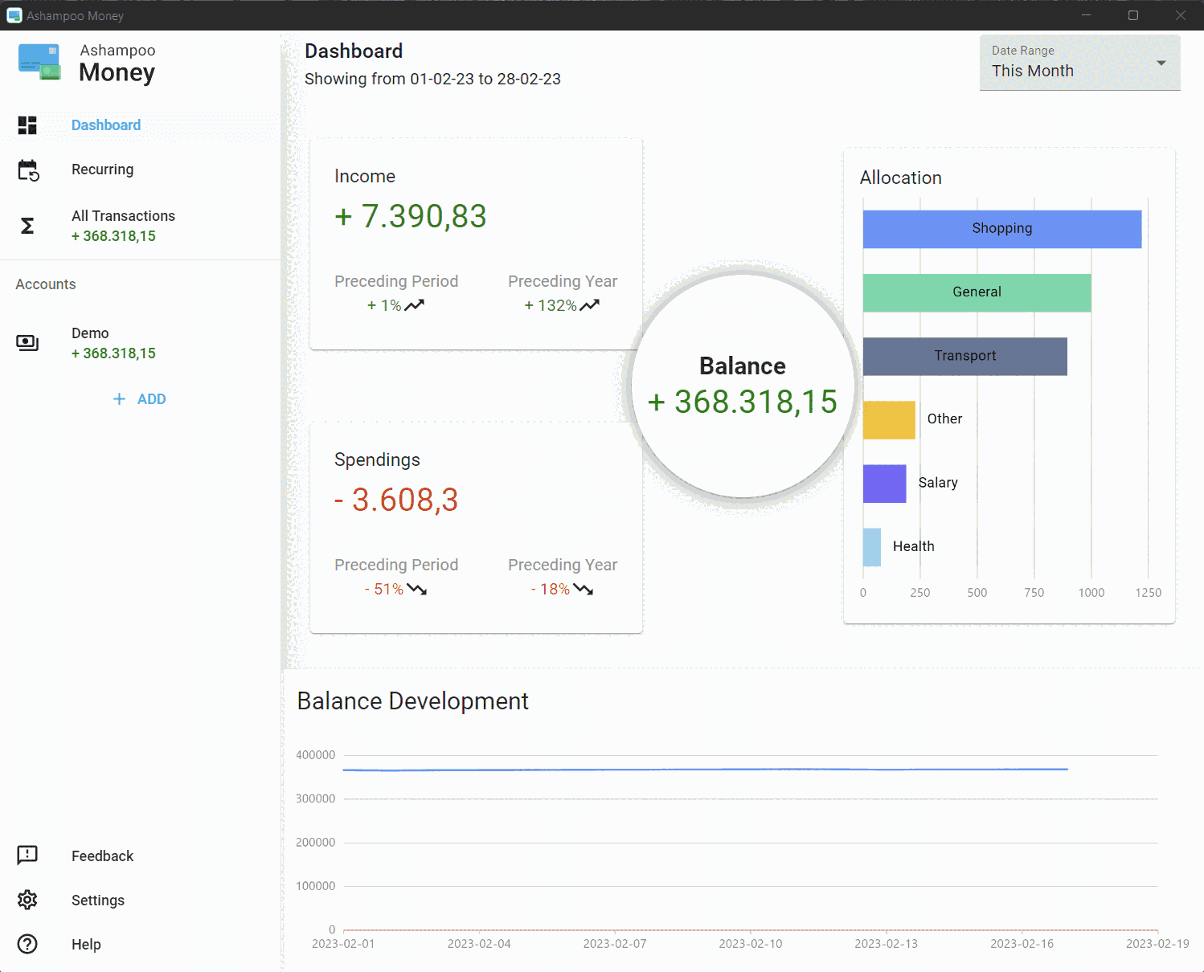
Task: Select the Income summary card
Action: click(x=476, y=241)
